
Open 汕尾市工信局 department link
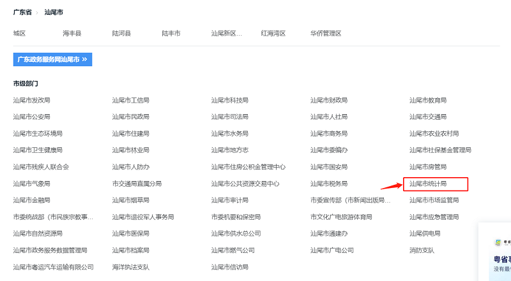(x=131, y=100)
